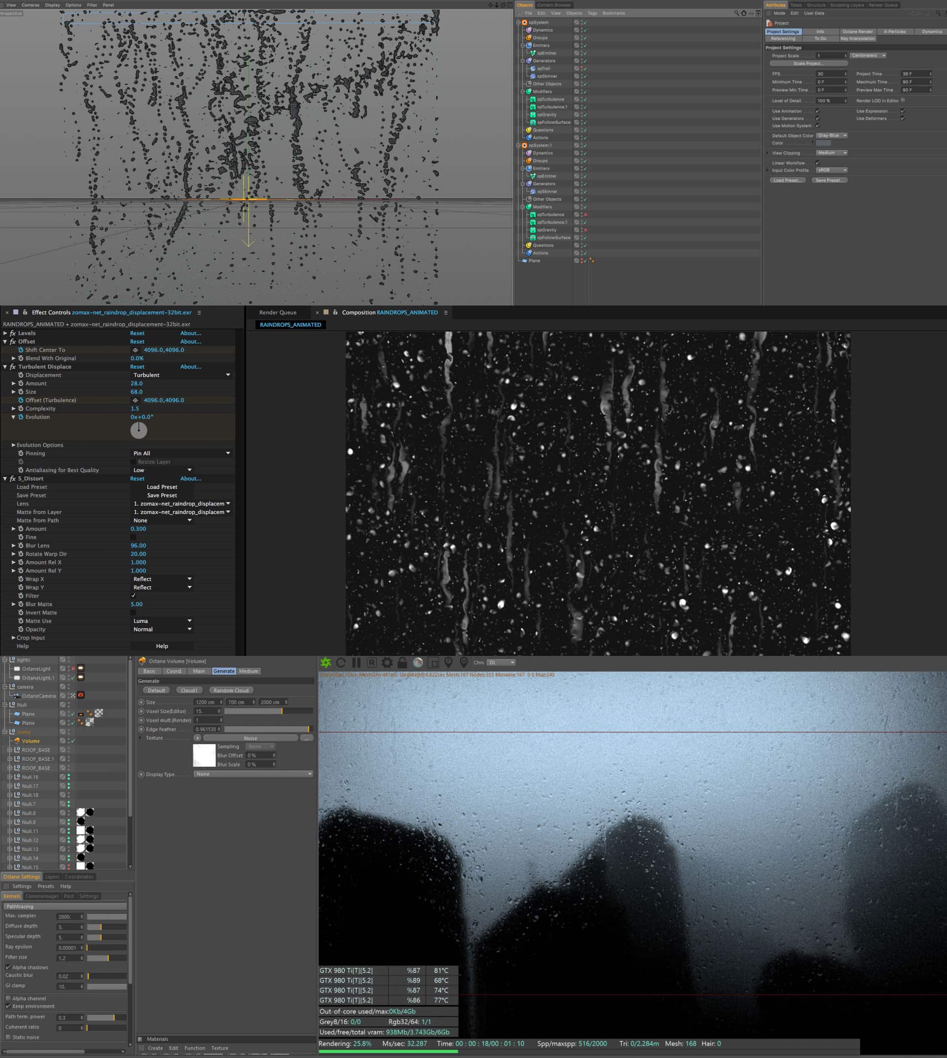Click the OctaneLight.1 light tag icon
947x1058 pixels.
81,678
